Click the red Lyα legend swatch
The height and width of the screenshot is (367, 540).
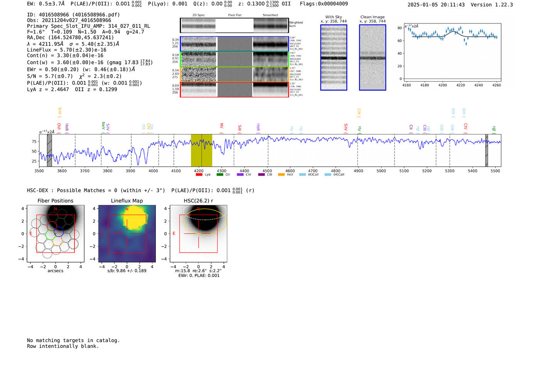tap(199, 174)
